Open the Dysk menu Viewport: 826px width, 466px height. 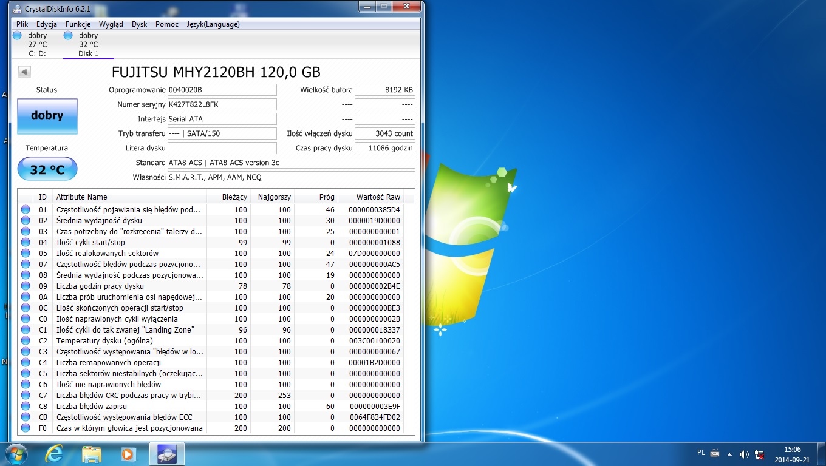[x=140, y=24]
